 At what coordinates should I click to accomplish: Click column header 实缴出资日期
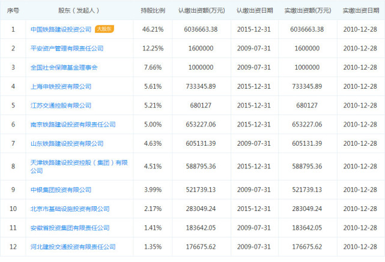pyautogui.click(x=361, y=11)
